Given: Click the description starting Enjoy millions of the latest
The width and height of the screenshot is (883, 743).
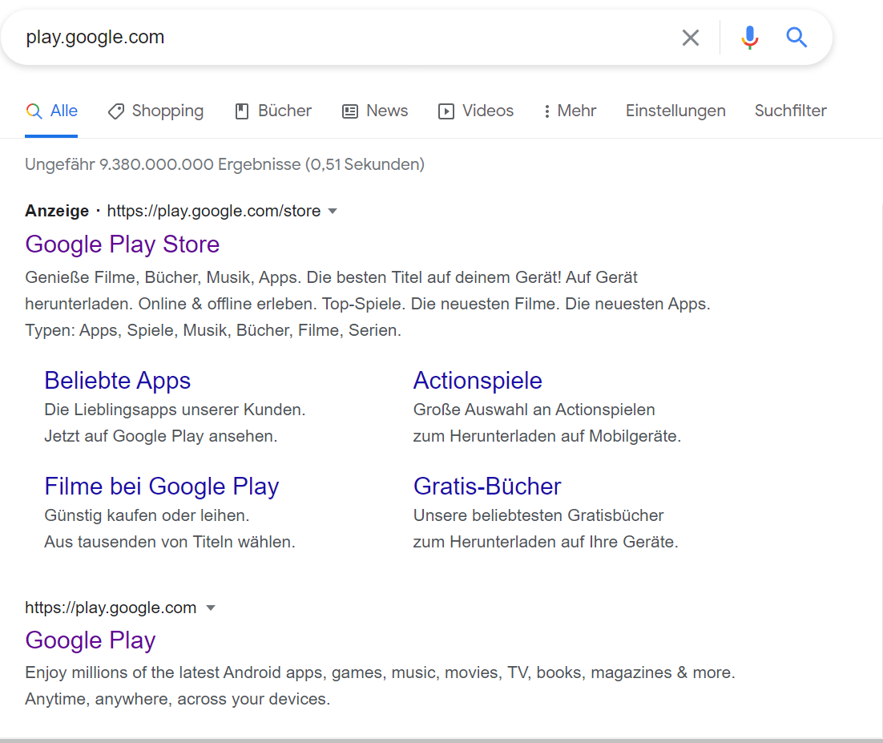Looking at the screenshot, I should click(x=380, y=685).
